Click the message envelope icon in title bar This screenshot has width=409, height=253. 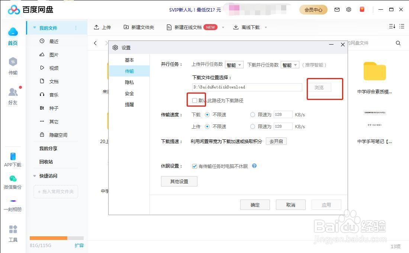337,9
